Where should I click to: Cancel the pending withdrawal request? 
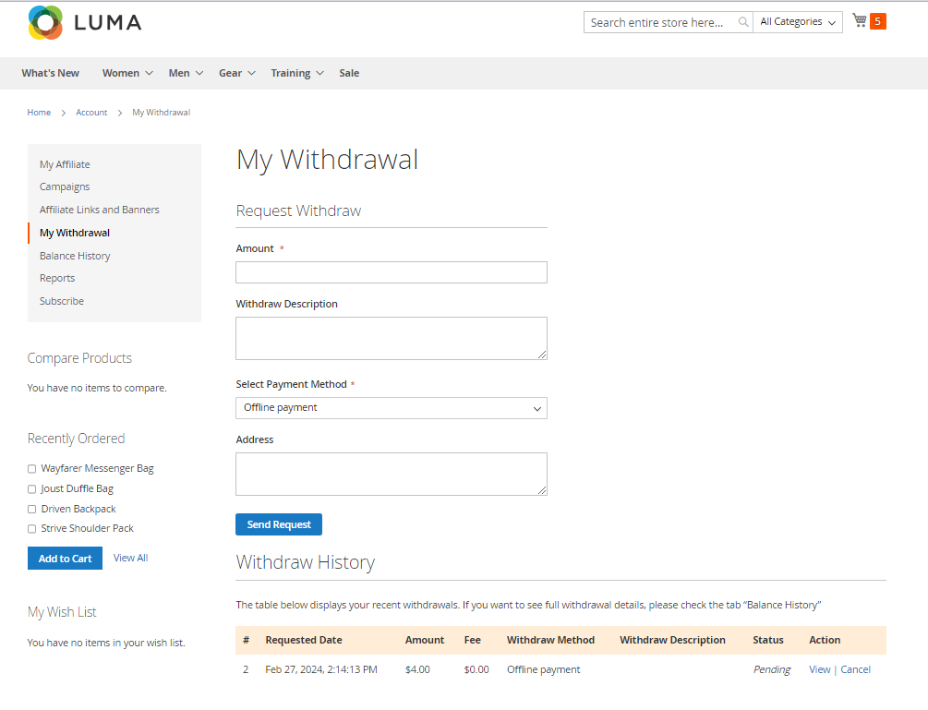point(855,669)
